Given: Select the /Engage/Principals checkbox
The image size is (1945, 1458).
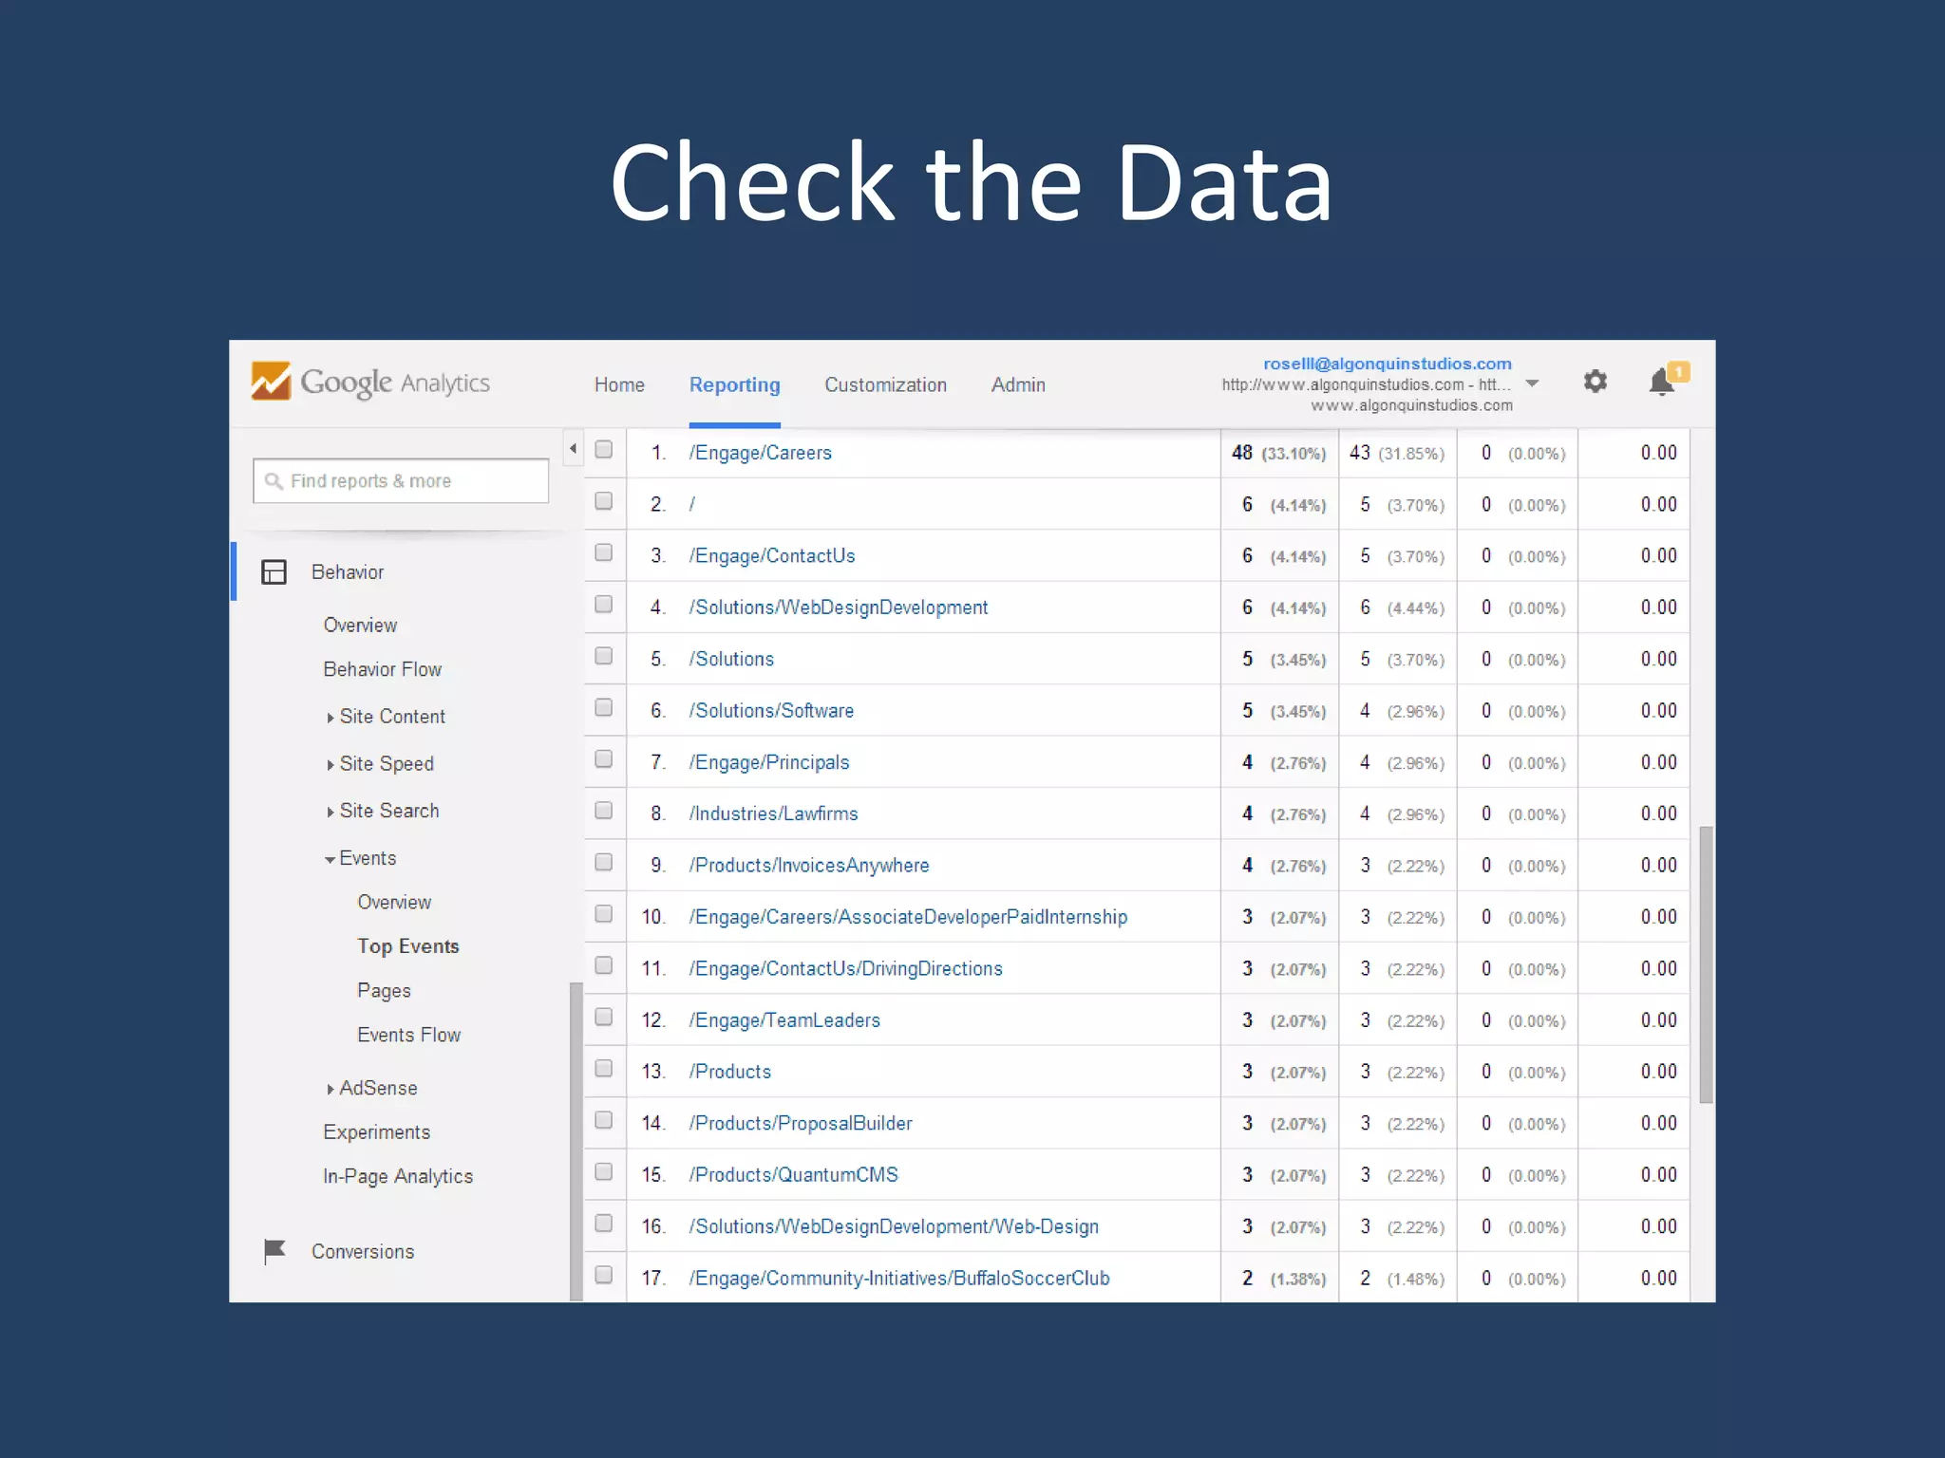Looking at the screenshot, I should 604,759.
